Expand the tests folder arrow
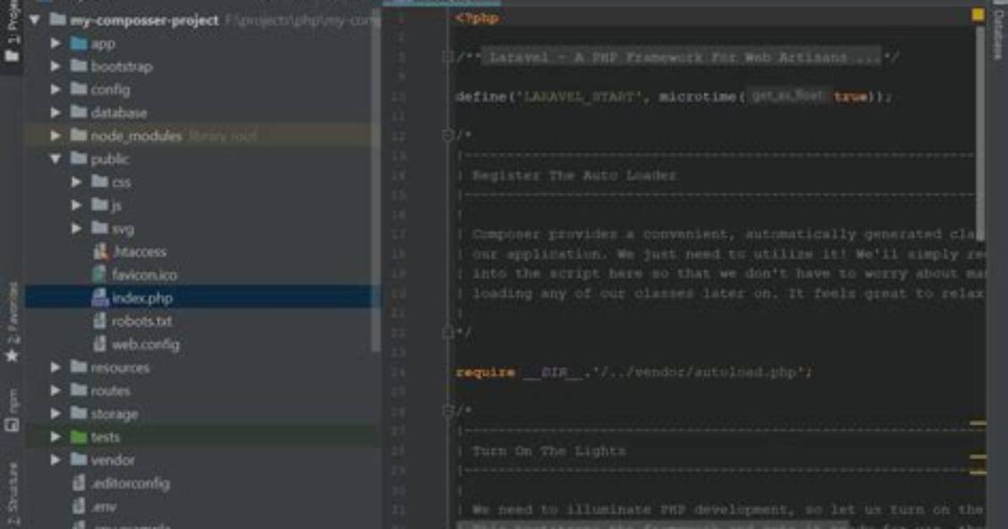Viewport: 1008px width, 529px height. click(56, 436)
